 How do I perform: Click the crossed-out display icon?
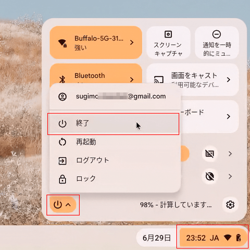(x=210, y=154)
